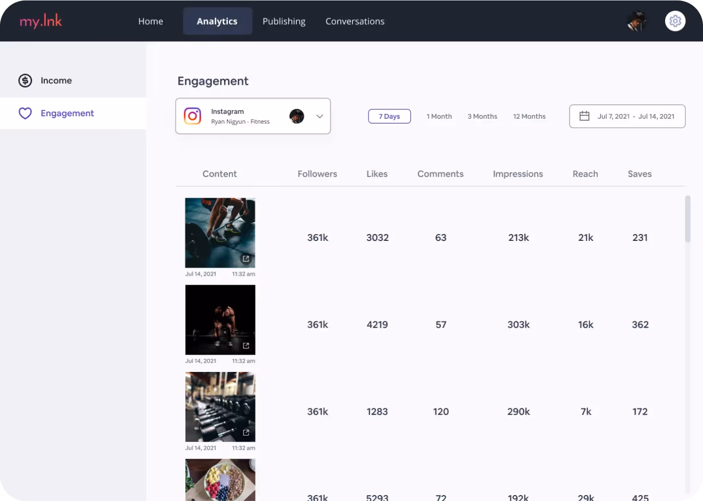Open external link icon on dark deadlift post

click(246, 346)
